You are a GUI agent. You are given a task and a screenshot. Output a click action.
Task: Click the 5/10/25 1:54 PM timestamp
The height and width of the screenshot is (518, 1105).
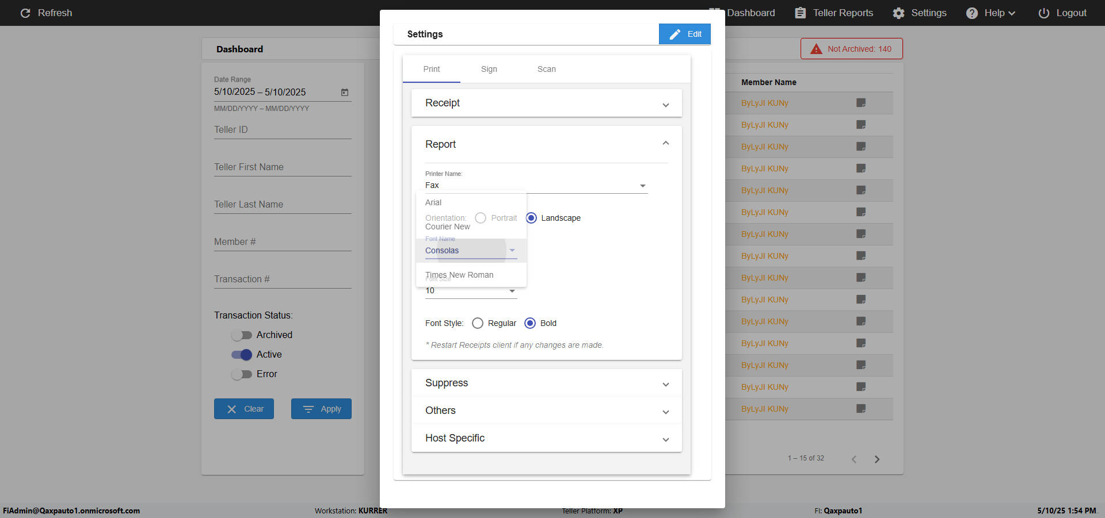tap(1066, 511)
